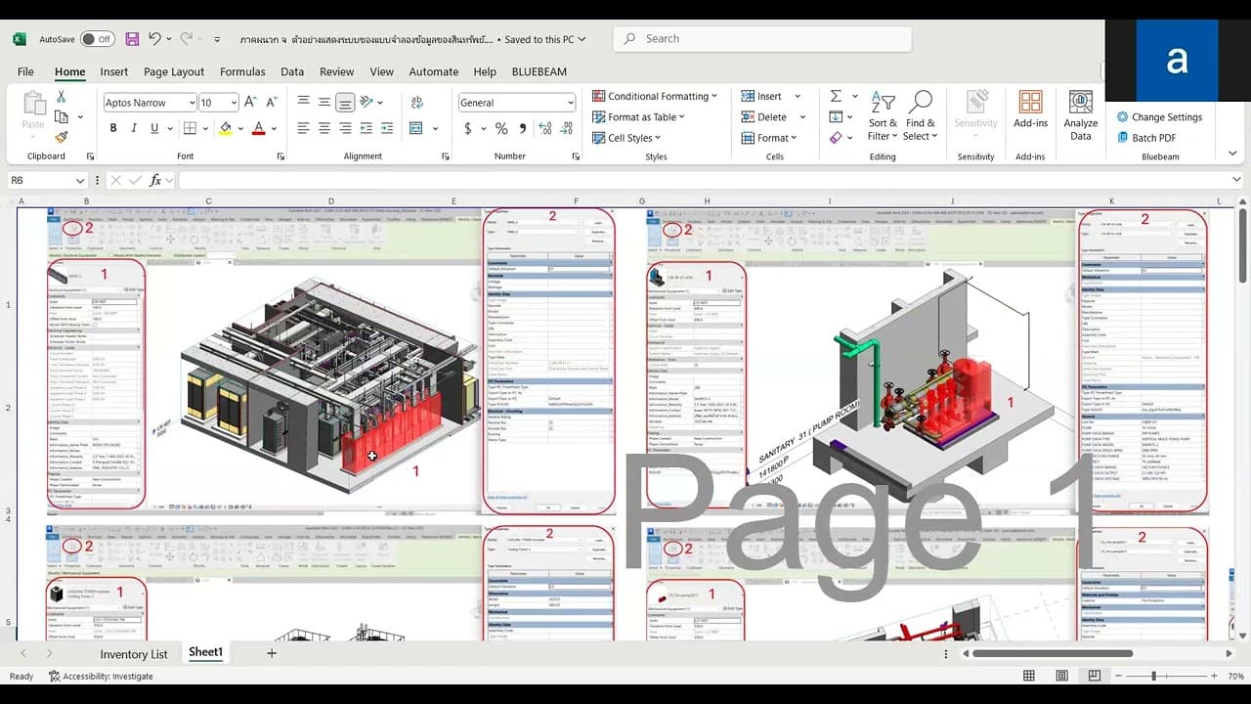This screenshot has height=704, width=1251.
Task: Switch to the Insert tab
Action: point(113,71)
